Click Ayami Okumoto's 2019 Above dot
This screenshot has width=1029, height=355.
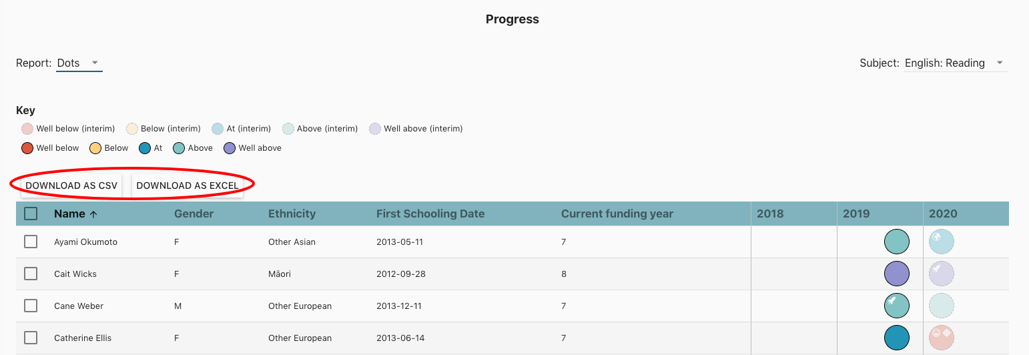(897, 242)
